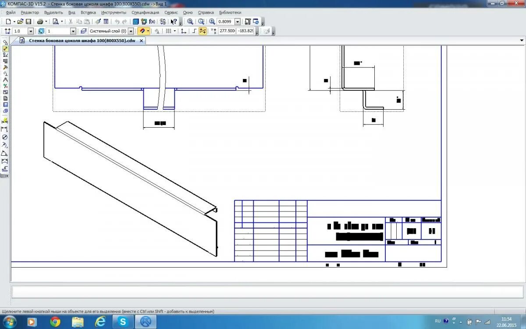Expand the grid settings dropdown arrow
Image resolution: width=526 pixels, height=329 pixels.
coord(175,31)
